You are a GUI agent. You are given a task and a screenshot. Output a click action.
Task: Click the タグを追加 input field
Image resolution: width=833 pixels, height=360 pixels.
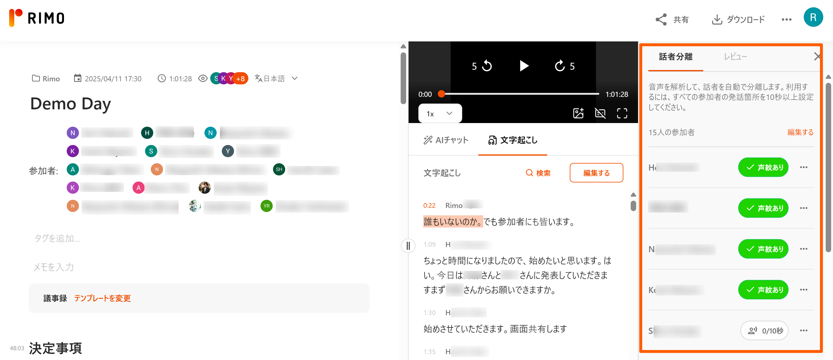point(57,238)
